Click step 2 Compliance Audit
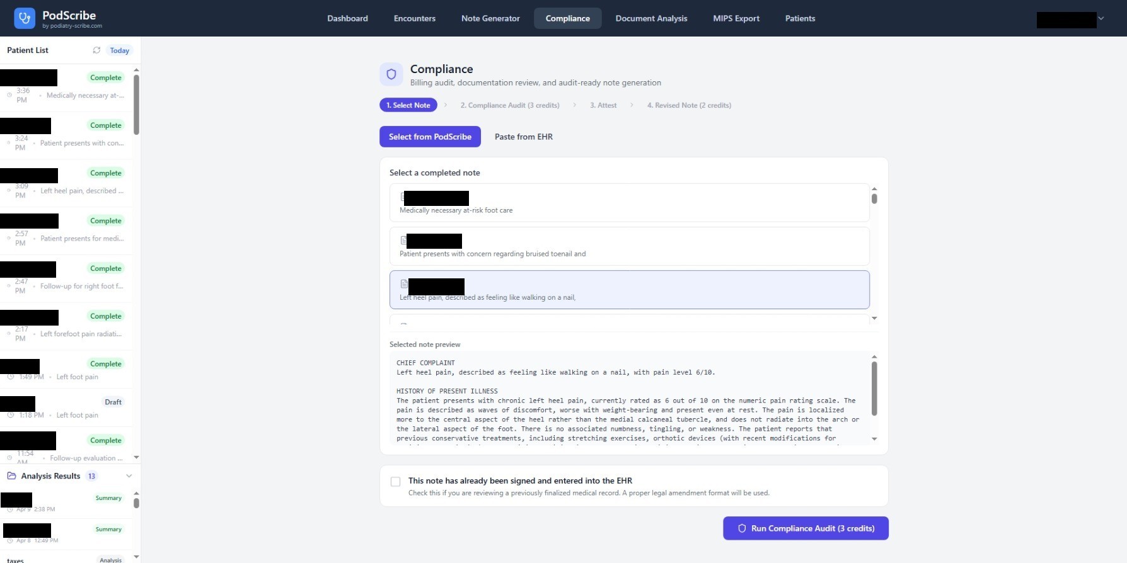Viewport: 1127px width, 563px height. click(509, 105)
